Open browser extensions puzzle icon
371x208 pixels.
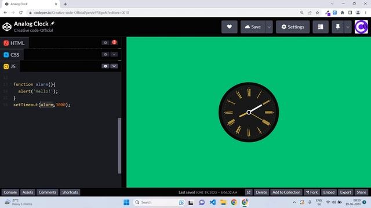click(343, 13)
